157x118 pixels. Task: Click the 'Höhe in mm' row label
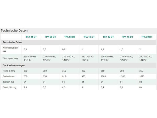pyautogui.click(x=9, y=71)
